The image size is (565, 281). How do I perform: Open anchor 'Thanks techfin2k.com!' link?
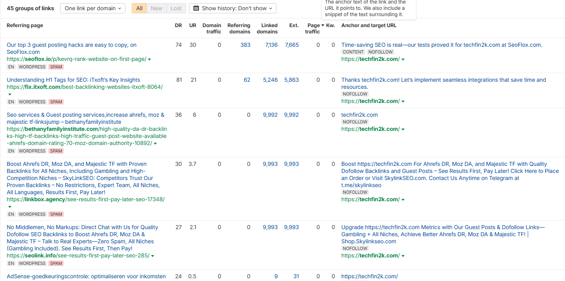(444, 83)
